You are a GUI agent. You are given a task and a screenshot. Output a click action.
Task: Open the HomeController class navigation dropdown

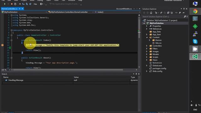tap(93, 12)
